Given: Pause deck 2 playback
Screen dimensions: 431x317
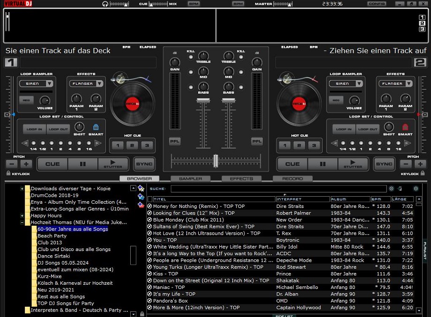Looking at the screenshot, I should (323, 164).
